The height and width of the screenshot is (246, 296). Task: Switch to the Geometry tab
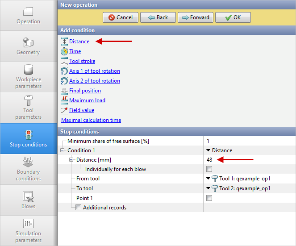click(28, 46)
